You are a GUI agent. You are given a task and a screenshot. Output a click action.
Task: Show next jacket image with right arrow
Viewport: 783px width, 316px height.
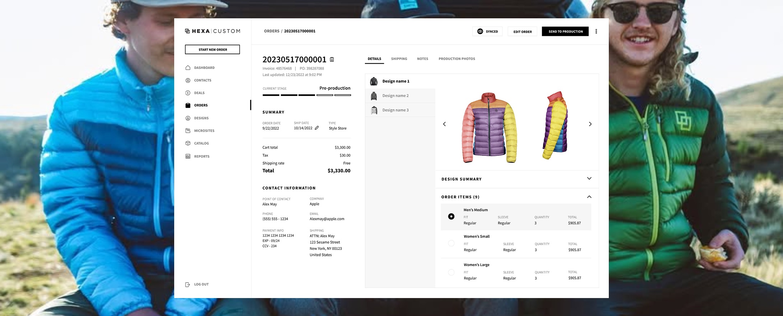[590, 124]
